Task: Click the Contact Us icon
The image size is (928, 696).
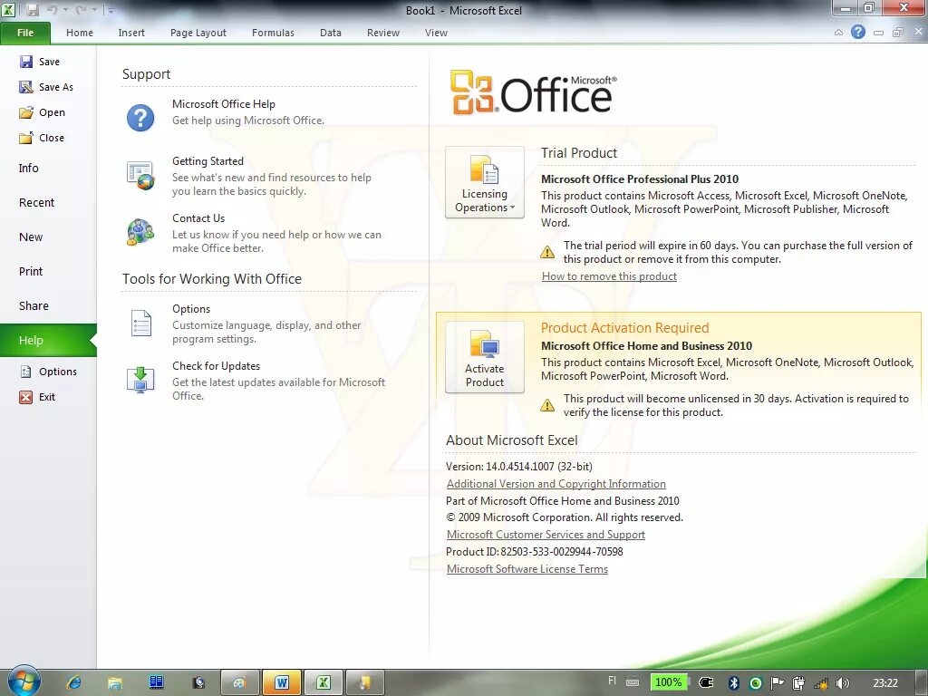Action: coord(140,231)
